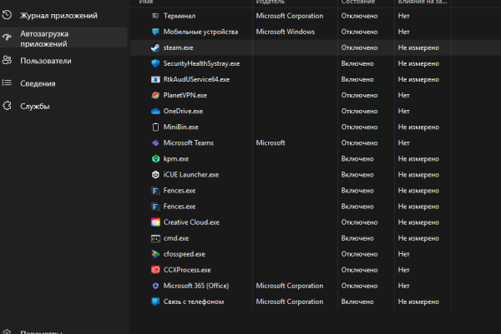This screenshot has height=334, width=501.
Task: Open the Журнал приложений page
Action: point(58,16)
